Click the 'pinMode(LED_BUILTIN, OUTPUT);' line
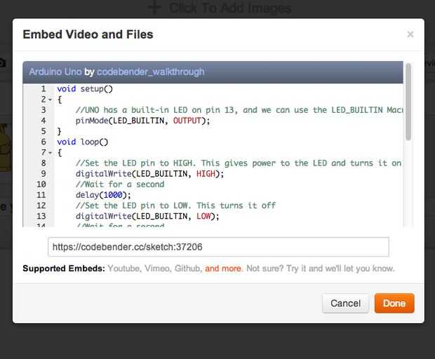435x359 pixels. 142,121
